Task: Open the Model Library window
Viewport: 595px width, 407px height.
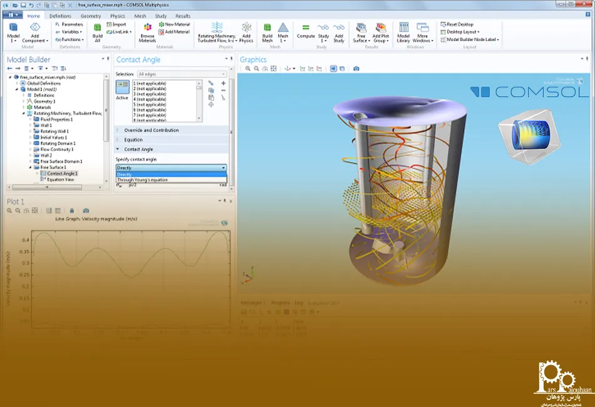Action: click(x=403, y=32)
